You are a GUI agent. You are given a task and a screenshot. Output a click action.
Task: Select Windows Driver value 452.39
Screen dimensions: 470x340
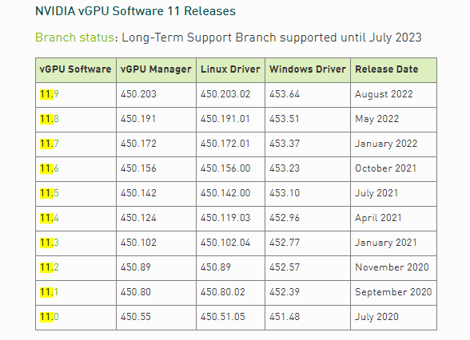[285, 292]
